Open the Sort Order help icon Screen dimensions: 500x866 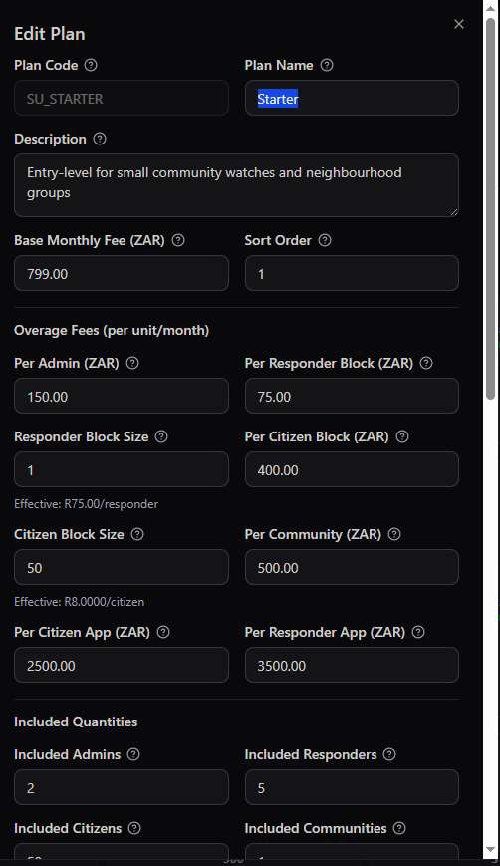click(325, 240)
